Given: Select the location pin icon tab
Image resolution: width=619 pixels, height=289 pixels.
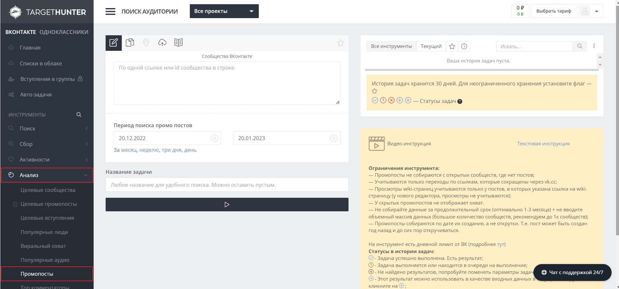Looking at the screenshot, I should tap(146, 43).
